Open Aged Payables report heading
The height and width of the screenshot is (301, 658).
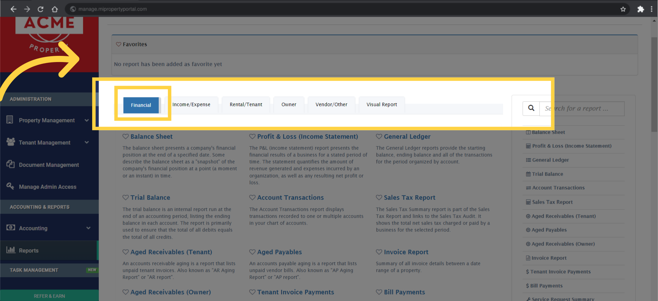[x=279, y=252]
